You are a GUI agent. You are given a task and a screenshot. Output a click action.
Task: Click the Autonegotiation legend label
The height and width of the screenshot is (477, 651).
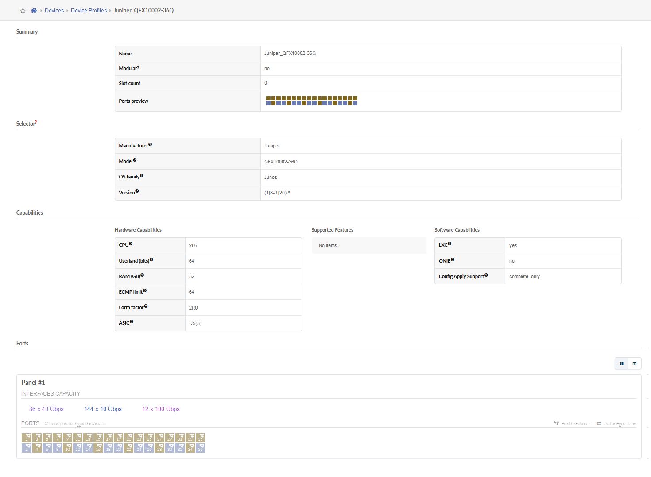coord(620,424)
